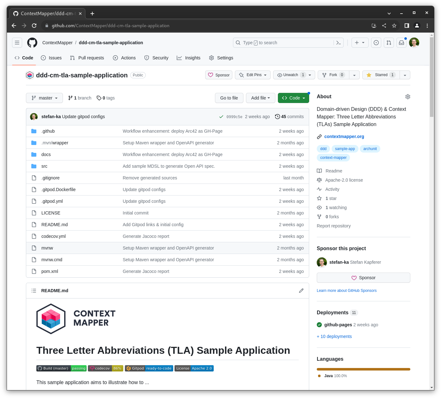Focus the Type / to search field
The image size is (441, 398).
[288, 43]
